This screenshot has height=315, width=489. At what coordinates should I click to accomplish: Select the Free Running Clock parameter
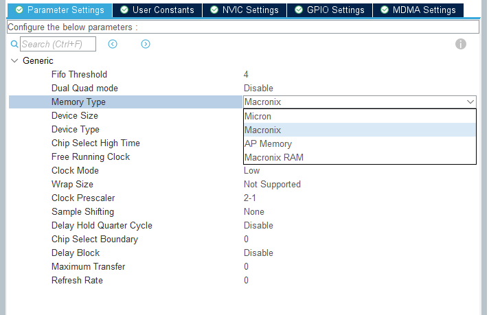[x=91, y=156]
